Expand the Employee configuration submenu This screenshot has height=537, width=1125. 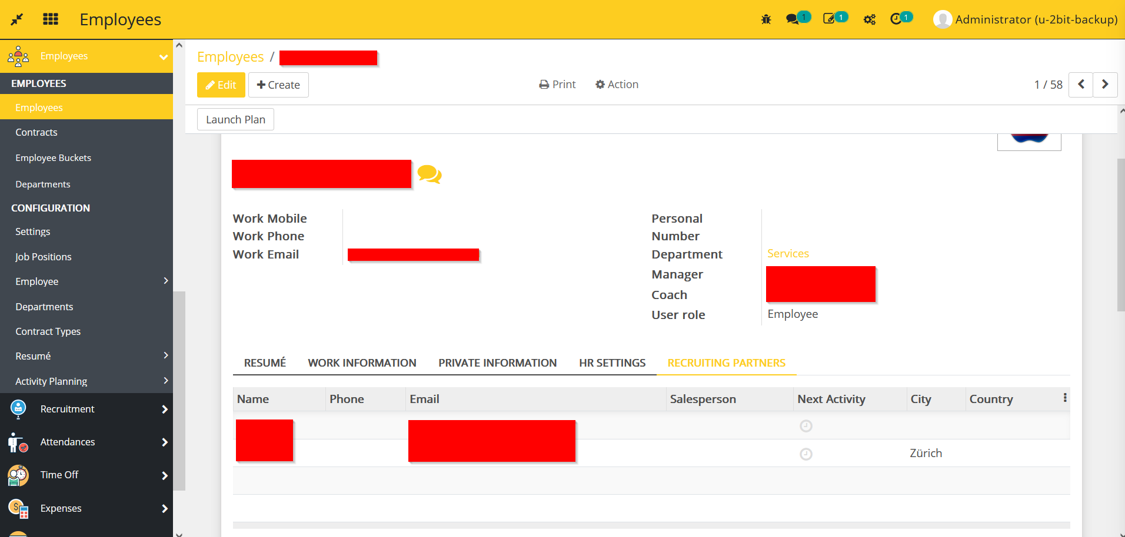pyautogui.click(x=165, y=281)
